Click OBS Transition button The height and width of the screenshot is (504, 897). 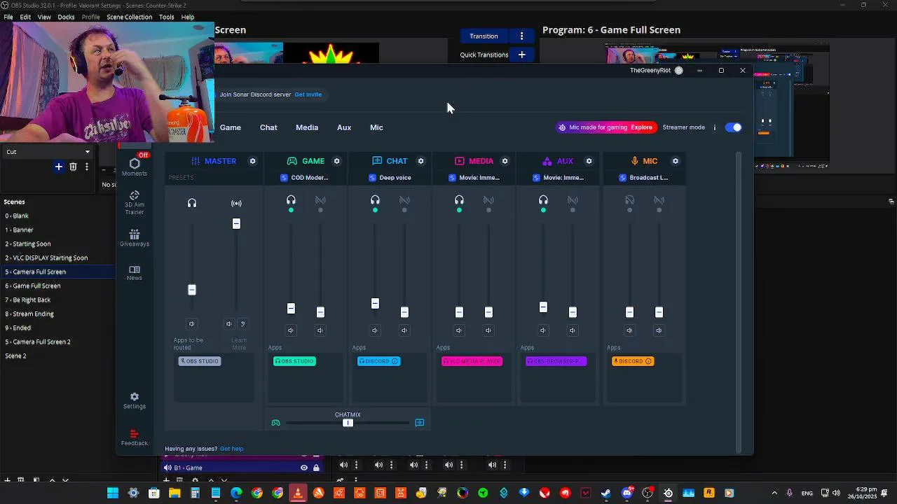pyautogui.click(x=484, y=36)
